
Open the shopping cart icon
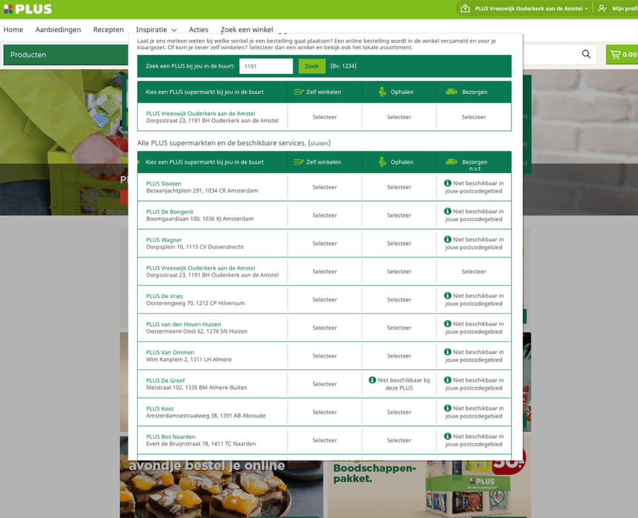click(615, 54)
